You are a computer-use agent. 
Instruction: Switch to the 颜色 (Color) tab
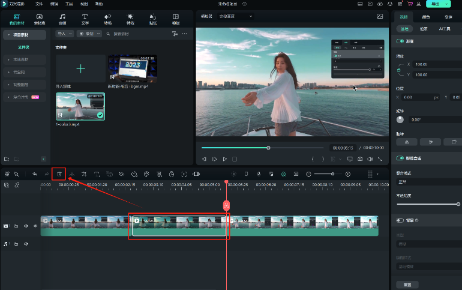(x=426, y=17)
